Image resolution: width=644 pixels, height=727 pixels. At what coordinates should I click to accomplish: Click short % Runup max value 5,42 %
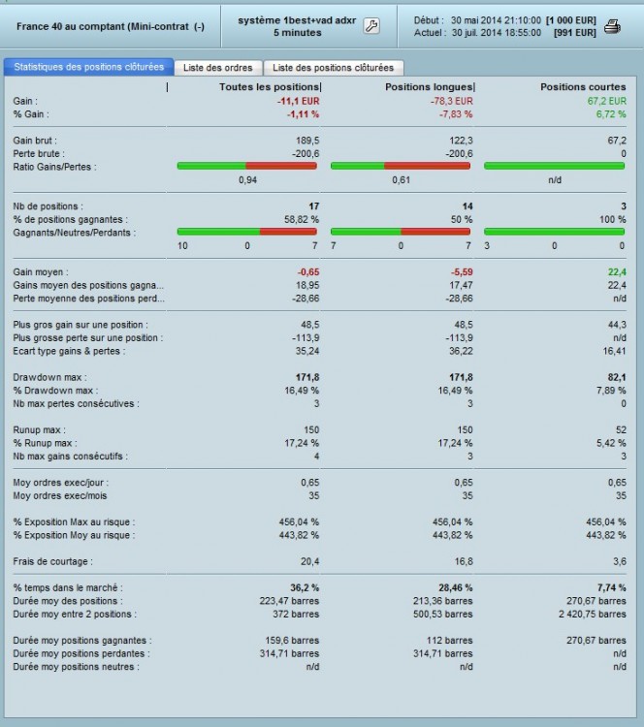pos(611,443)
